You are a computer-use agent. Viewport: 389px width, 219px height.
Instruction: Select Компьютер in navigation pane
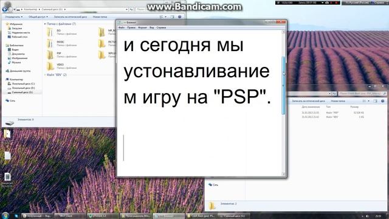pos(15,80)
